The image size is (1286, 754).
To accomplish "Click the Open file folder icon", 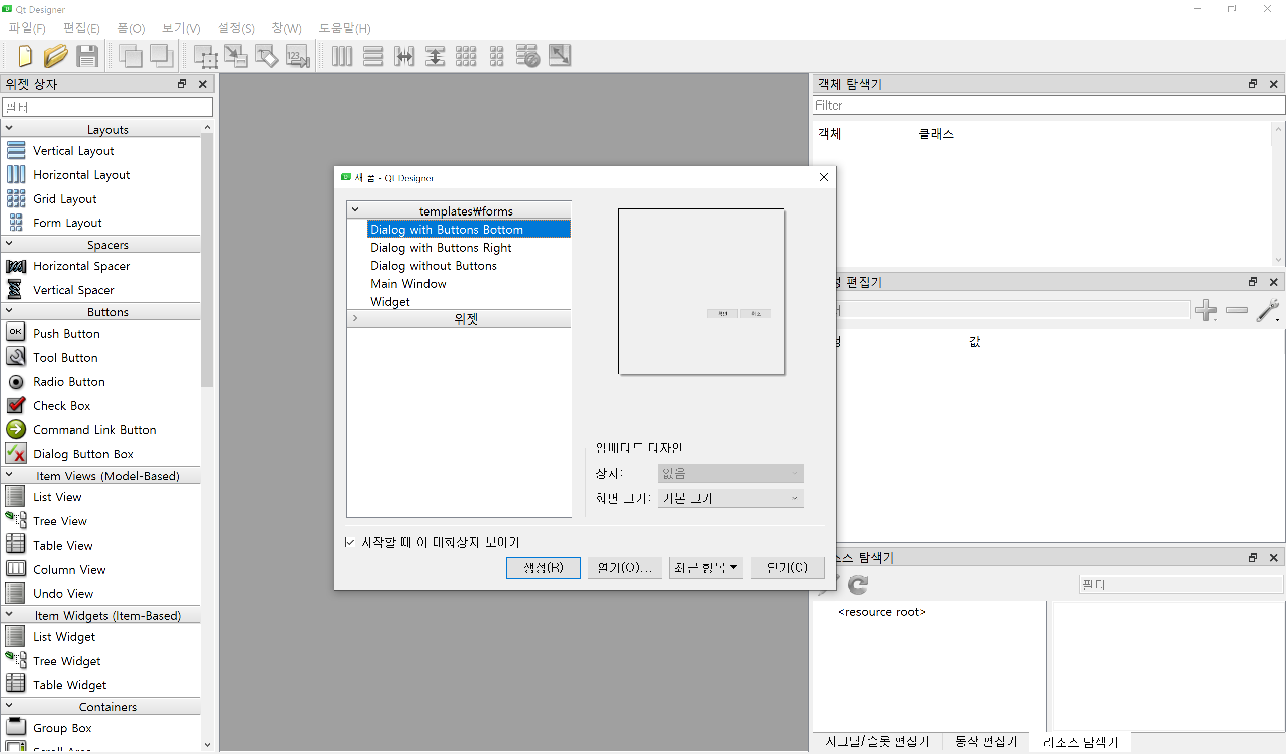I will tap(56, 56).
